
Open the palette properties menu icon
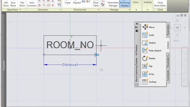point(137,31)
